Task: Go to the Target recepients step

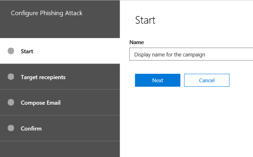Action: point(43,77)
